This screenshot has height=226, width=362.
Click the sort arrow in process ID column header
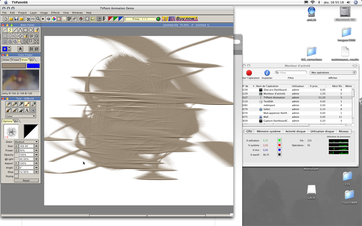coord(253,86)
